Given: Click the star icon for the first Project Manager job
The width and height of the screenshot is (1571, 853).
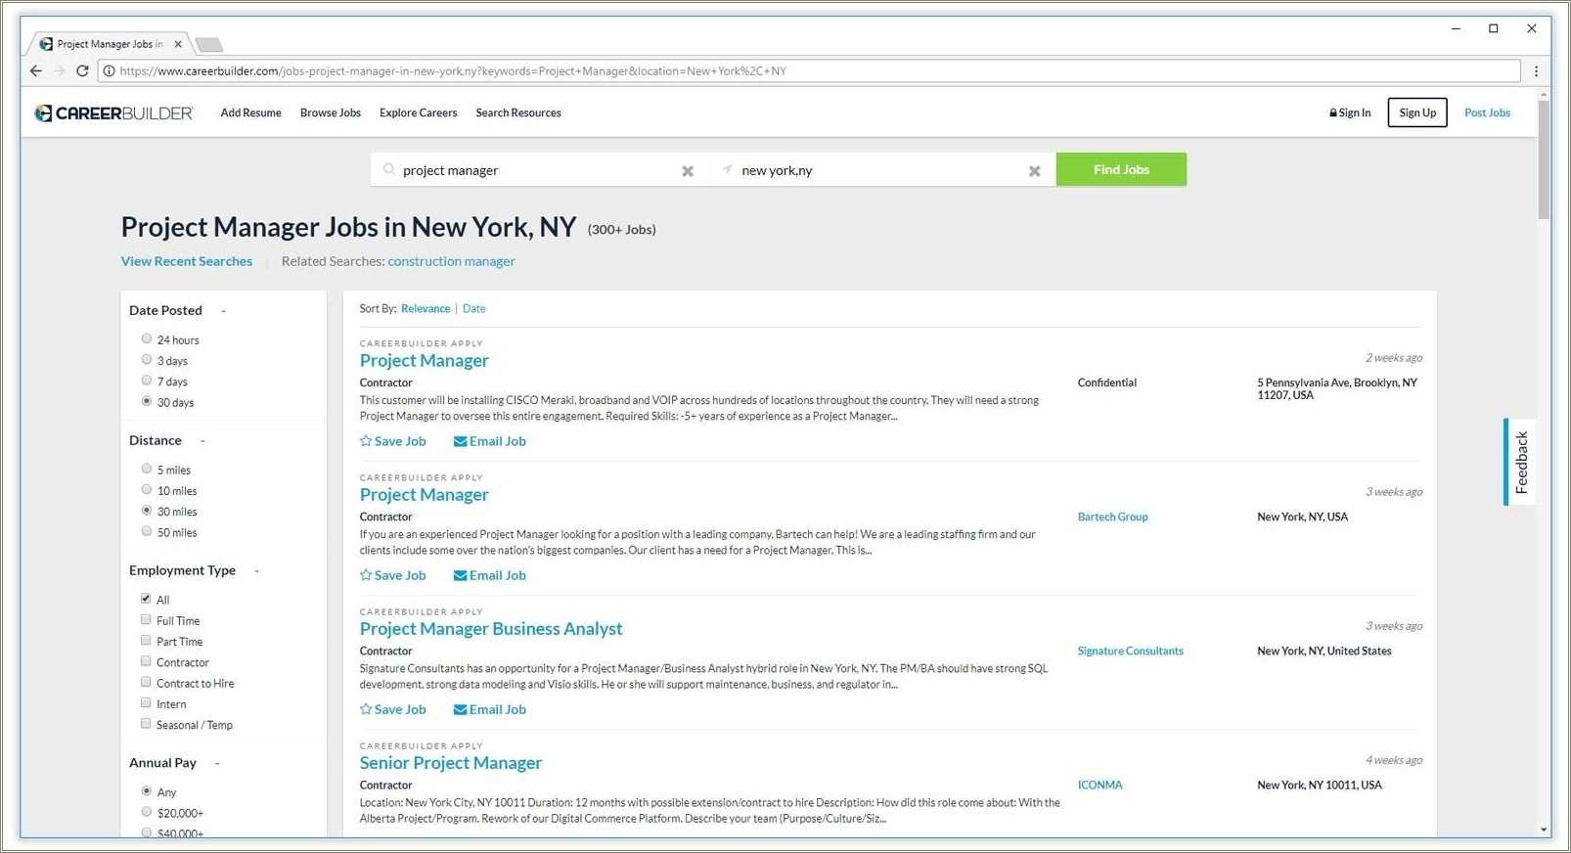Looking at the screenshot, I should click(366, 441).
